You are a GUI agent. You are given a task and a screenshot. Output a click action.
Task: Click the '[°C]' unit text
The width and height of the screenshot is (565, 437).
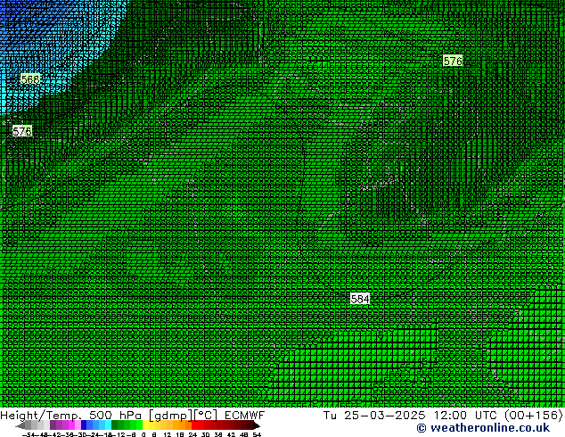point(206,416)
